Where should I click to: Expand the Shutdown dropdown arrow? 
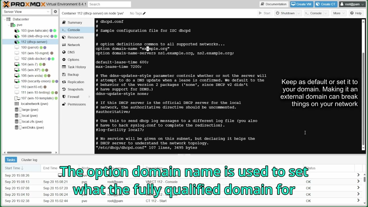[299, 13]
